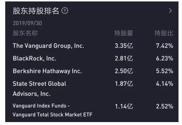Click BlackRock's 6.23% holding ratio
Image resolution: width=182 pixels, height=125 pixels.
pos(164,58)
